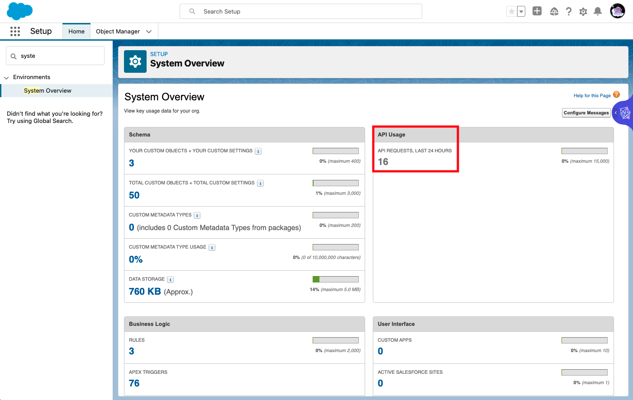
Task: Click info icon beside Data Storage
Action: tap(170, 280)
